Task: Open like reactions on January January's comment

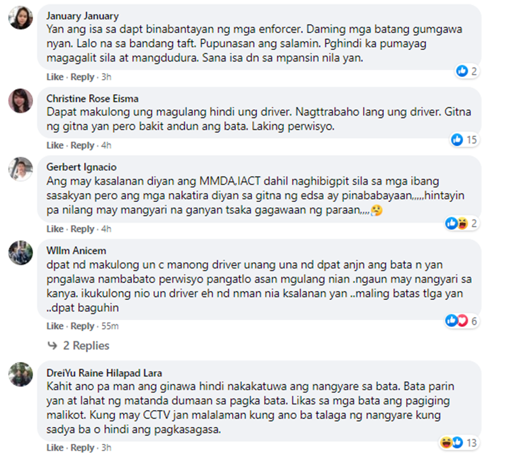Action: click(466, 71)
